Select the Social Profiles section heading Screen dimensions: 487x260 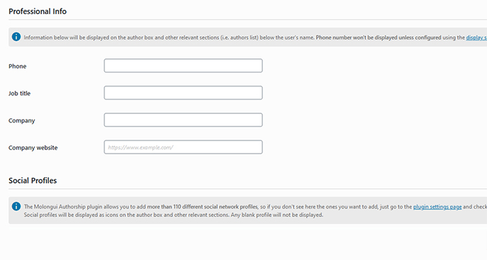(33, 181)
